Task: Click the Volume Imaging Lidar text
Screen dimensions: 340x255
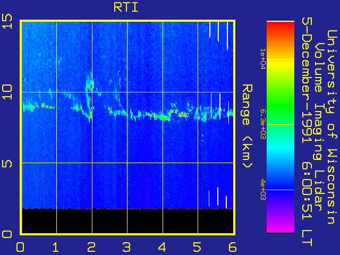Action: point(319,127)
